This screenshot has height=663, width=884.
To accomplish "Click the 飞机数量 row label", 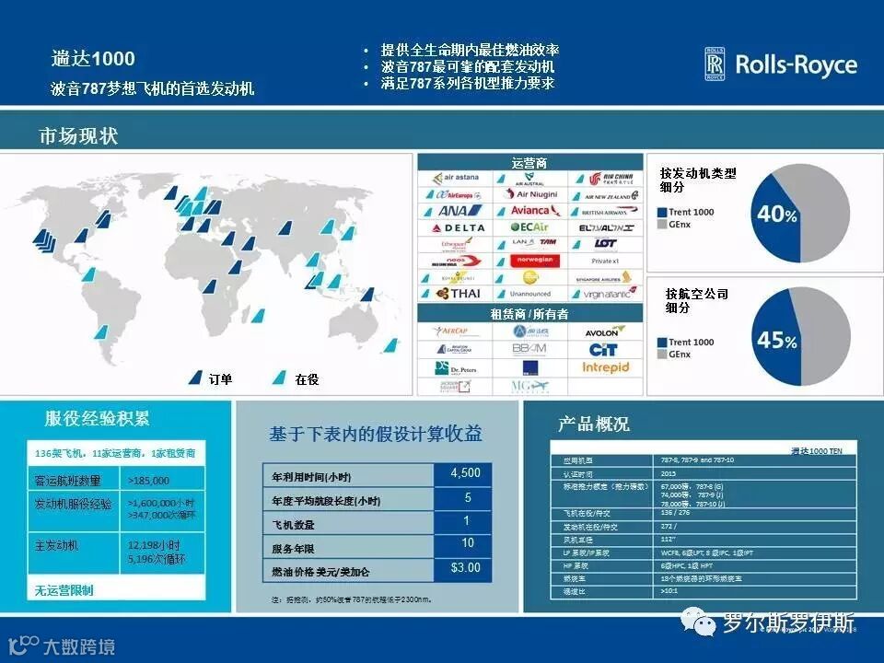I will (293, 525).
